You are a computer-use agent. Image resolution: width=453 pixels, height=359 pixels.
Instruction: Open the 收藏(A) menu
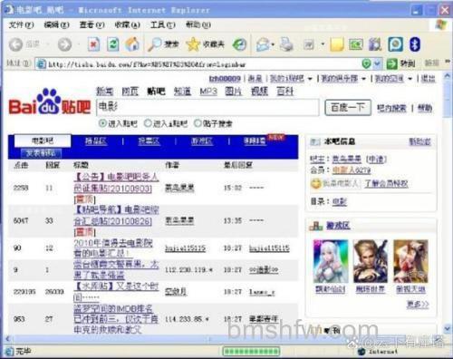pos(127,24)
